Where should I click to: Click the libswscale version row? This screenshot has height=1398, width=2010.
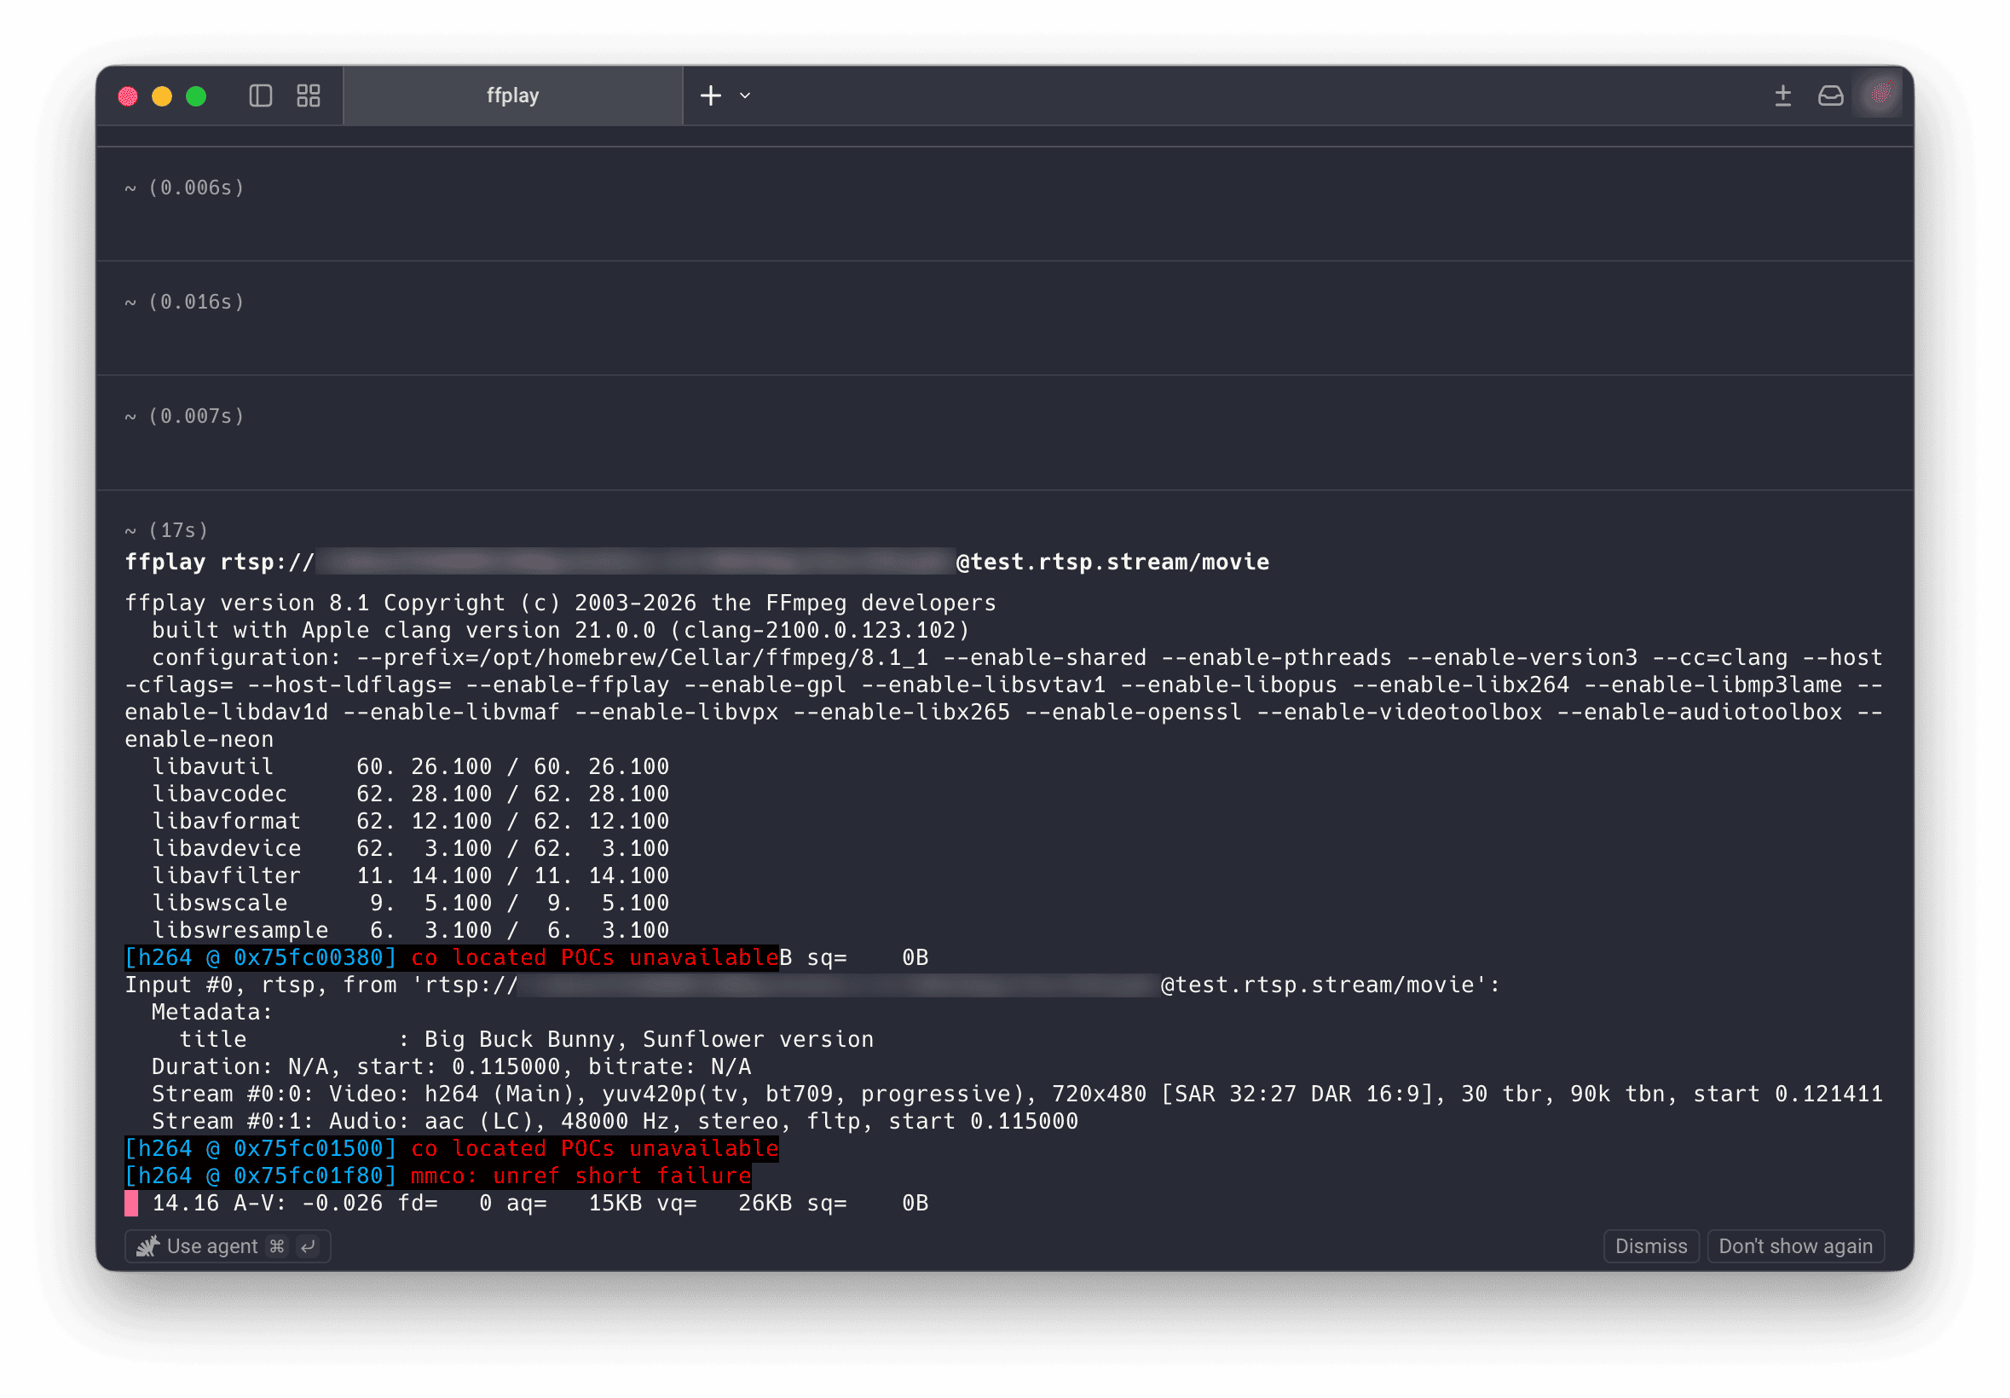point(410,903)
